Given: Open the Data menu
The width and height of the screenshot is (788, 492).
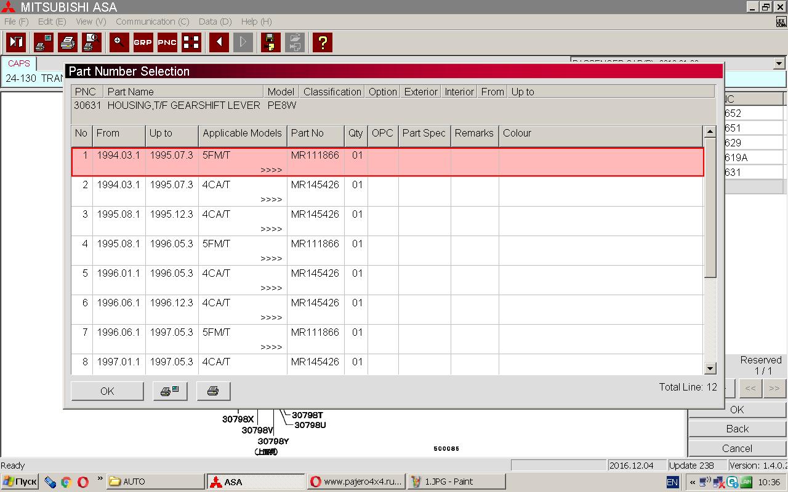Looking at the screenshot, I should (x=215, y=22).
